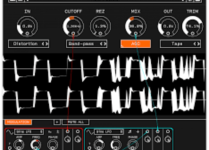
Task: Adjust red LFO second slot depth knob
Action: [78, 139]
